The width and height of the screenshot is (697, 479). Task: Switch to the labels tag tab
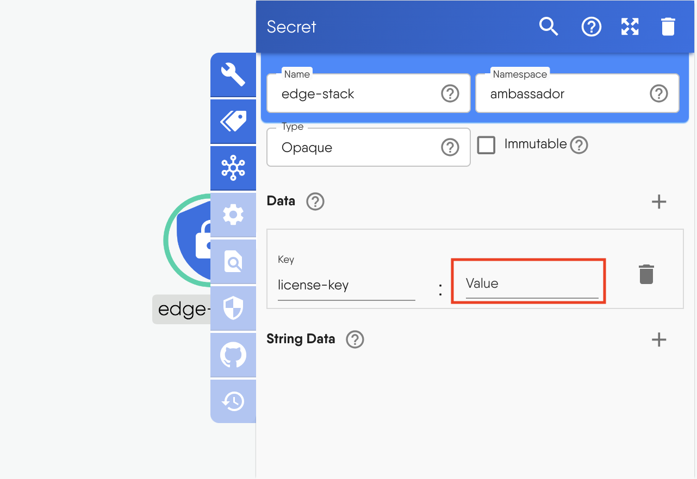click(x=233, y=121)
